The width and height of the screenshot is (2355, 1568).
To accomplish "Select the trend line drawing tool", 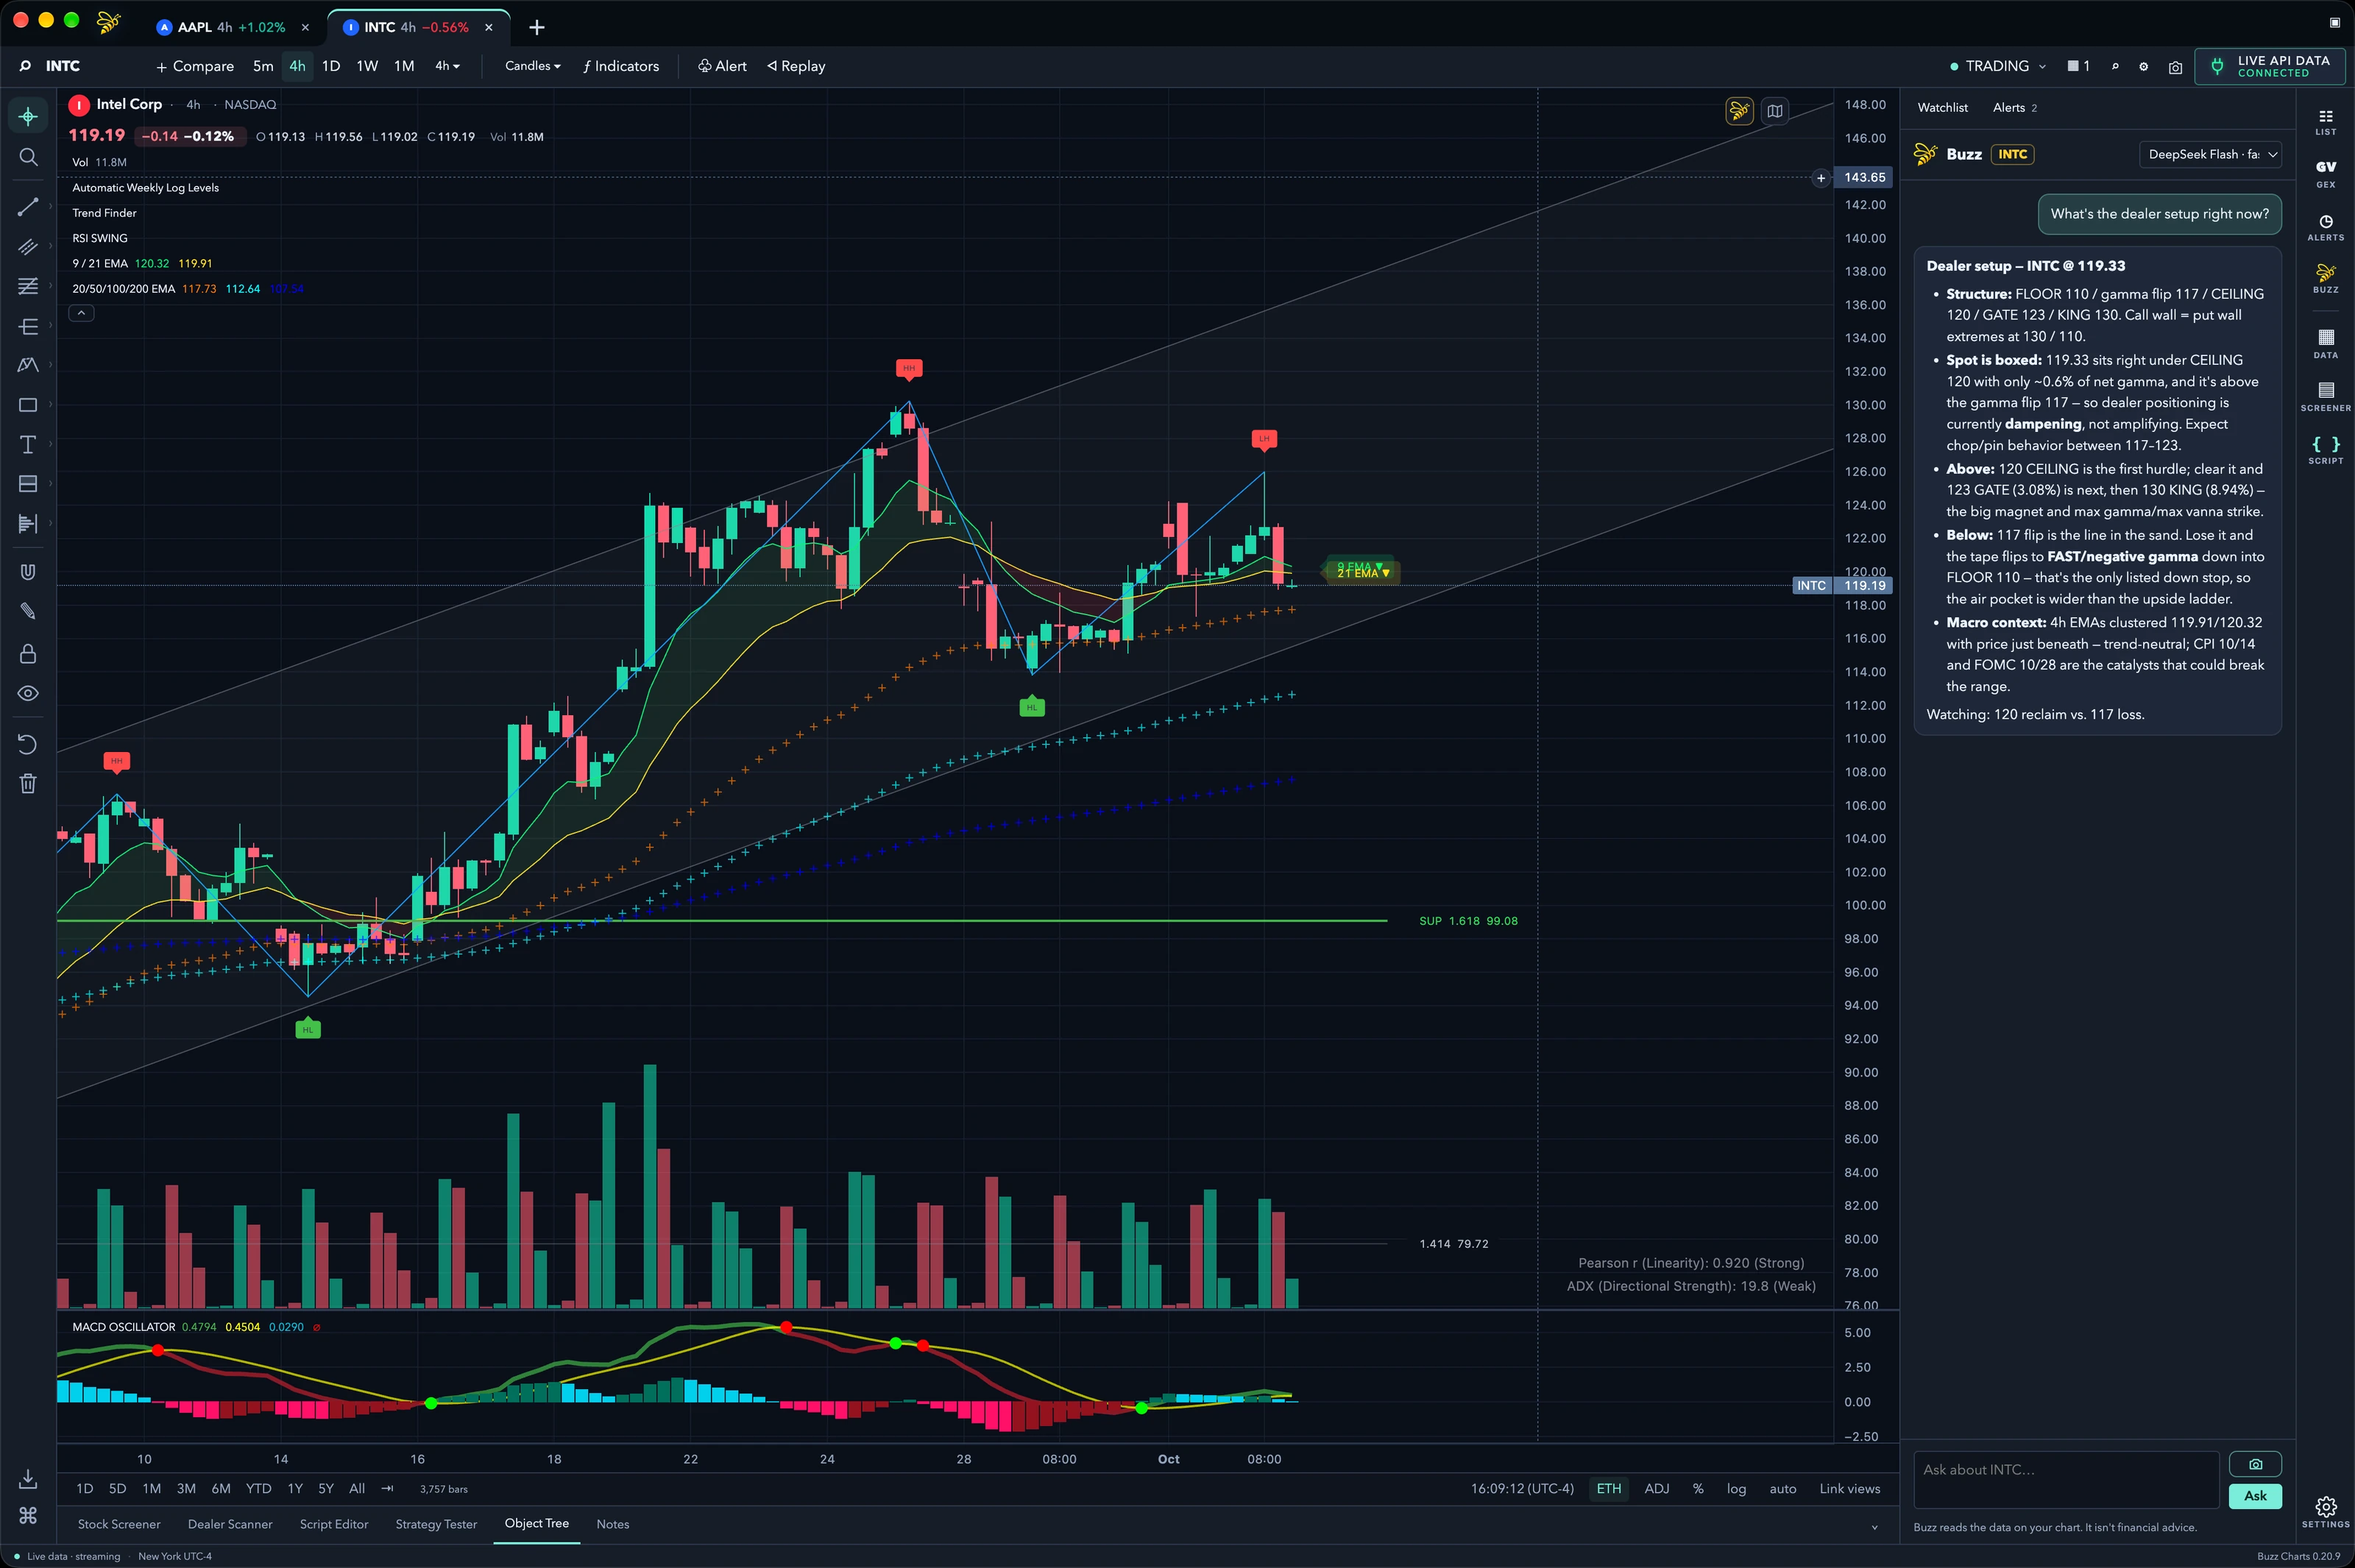I will 28,207.
